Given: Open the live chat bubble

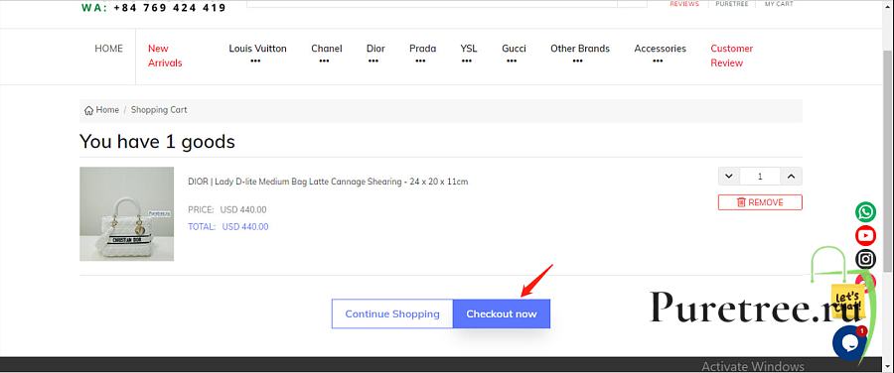Looking at the screenshot, I should click(849, 343).
